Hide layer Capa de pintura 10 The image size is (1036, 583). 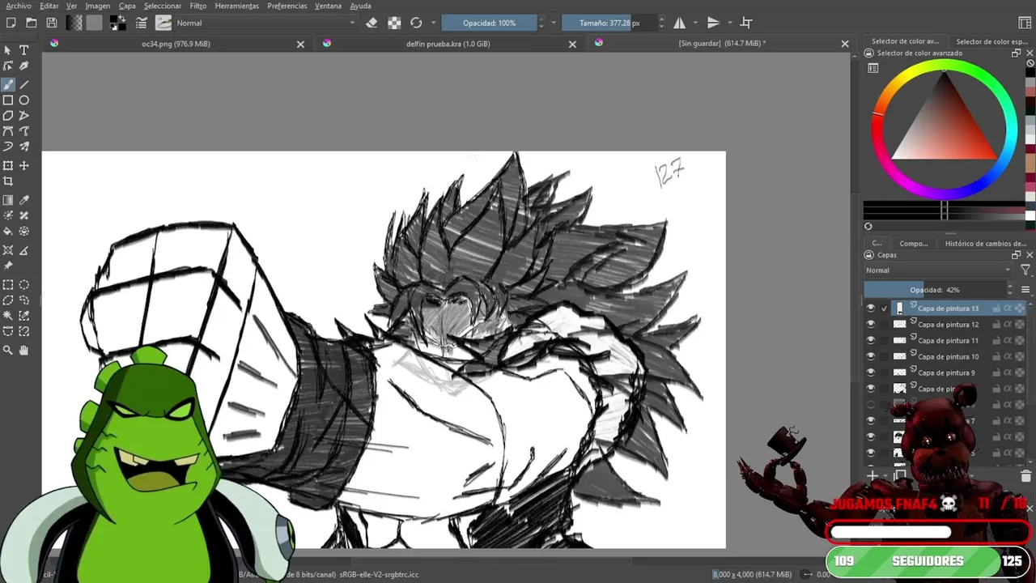871,357
